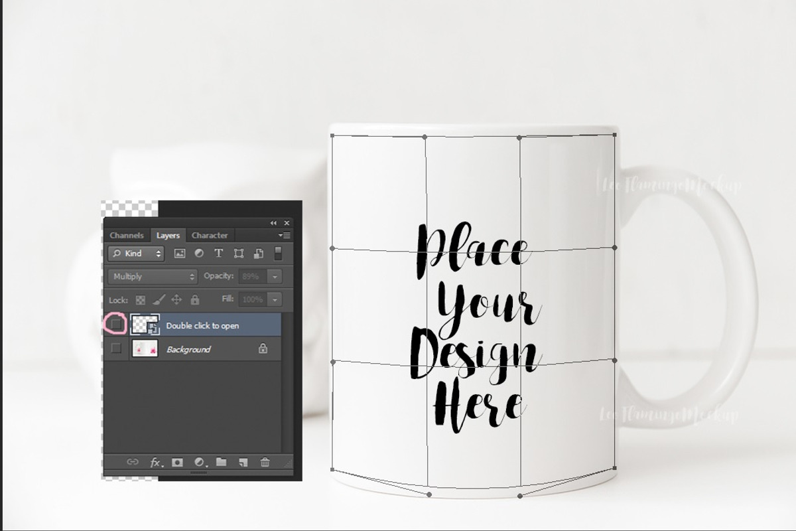The image size is (796, 531).
Task: Click warp handle at top-left mug corner
Action: pyautogui.click(x=332, y=135)
